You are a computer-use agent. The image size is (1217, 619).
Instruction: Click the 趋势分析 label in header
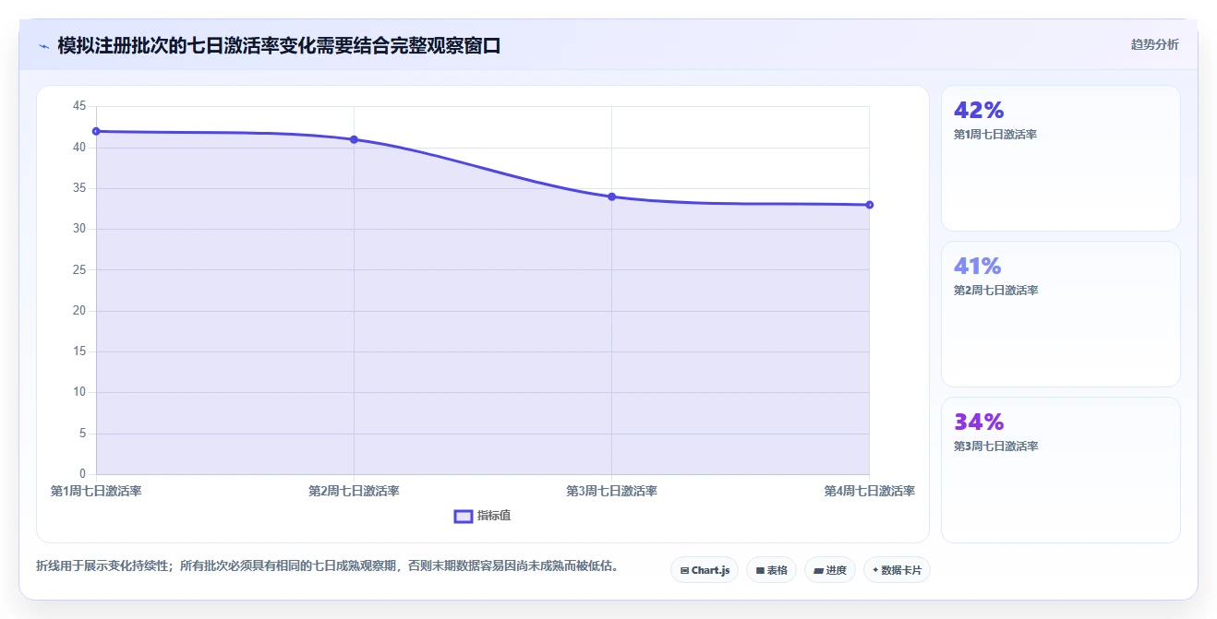(1154, 44)
